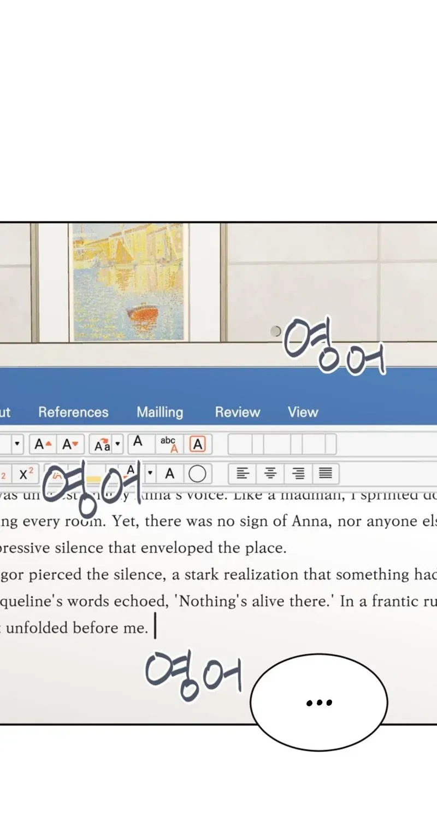Open the font color dropdown arrow
The image size is (437, 820).
151,473
